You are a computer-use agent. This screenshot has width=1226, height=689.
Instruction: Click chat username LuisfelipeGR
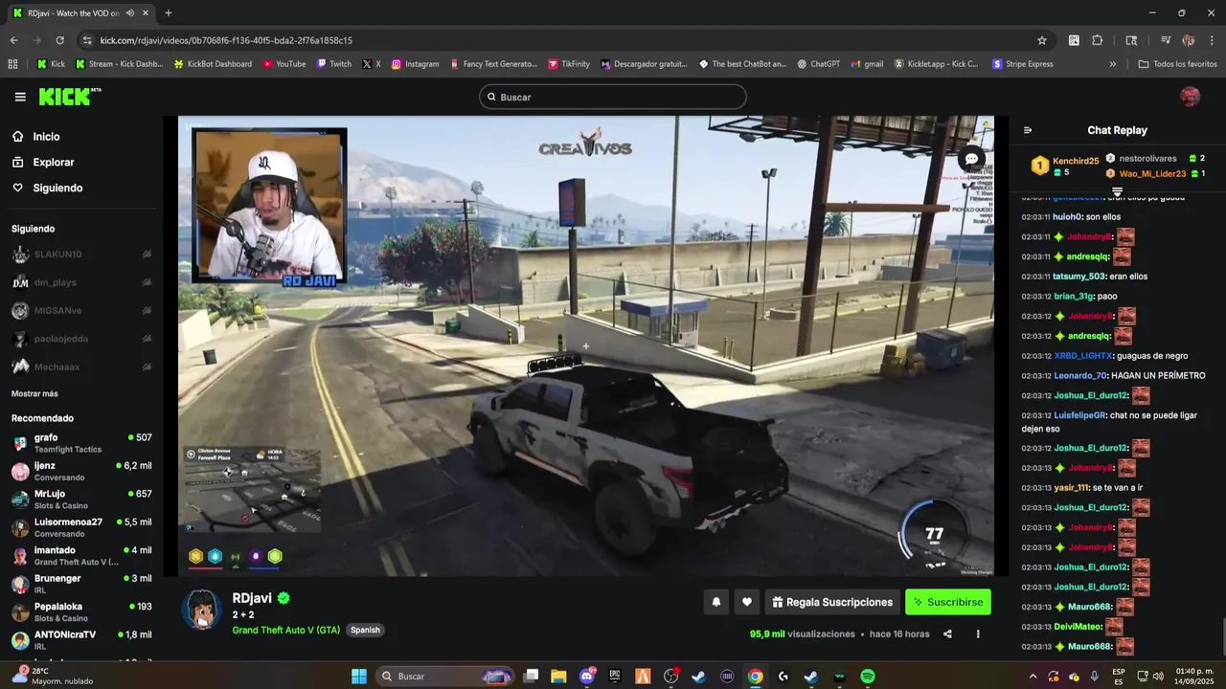(1079, 415)
